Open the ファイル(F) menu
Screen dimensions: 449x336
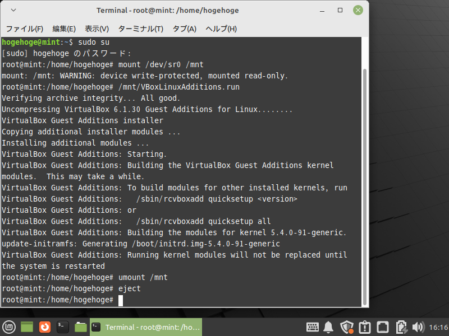tap(25, 29)
